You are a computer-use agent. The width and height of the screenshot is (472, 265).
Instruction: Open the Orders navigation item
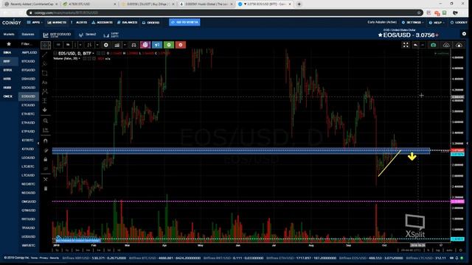150,23
